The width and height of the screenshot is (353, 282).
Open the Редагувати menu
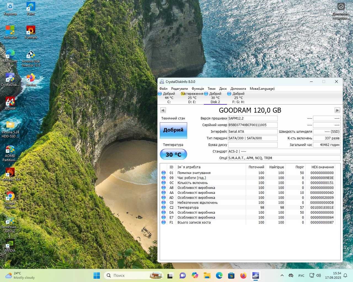[179, 89]
